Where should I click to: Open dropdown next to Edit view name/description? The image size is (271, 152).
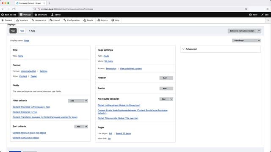pos(259,31)
